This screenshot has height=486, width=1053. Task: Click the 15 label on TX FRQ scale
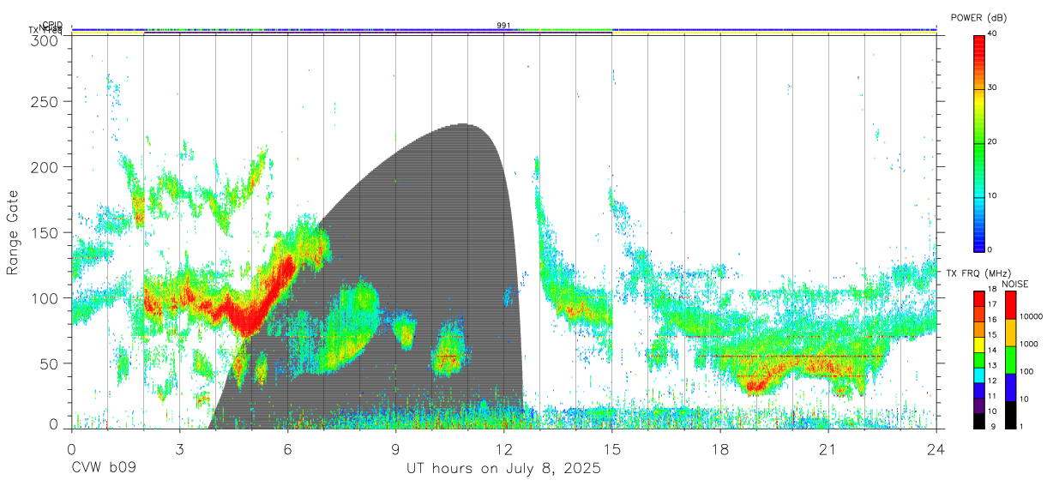click(992, 335)
